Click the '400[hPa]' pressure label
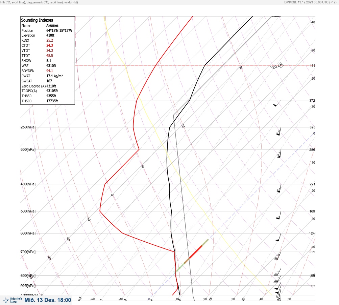Screen dimensions: 339x305 (x=28, y=184)
